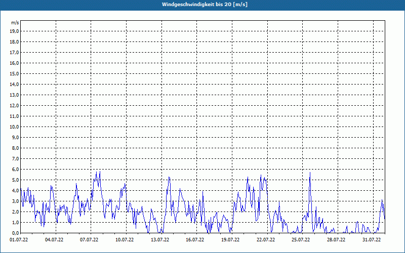
Task: Click the 17,0 y-axis label
Action: pyautogui.click(x=14, y=53)
